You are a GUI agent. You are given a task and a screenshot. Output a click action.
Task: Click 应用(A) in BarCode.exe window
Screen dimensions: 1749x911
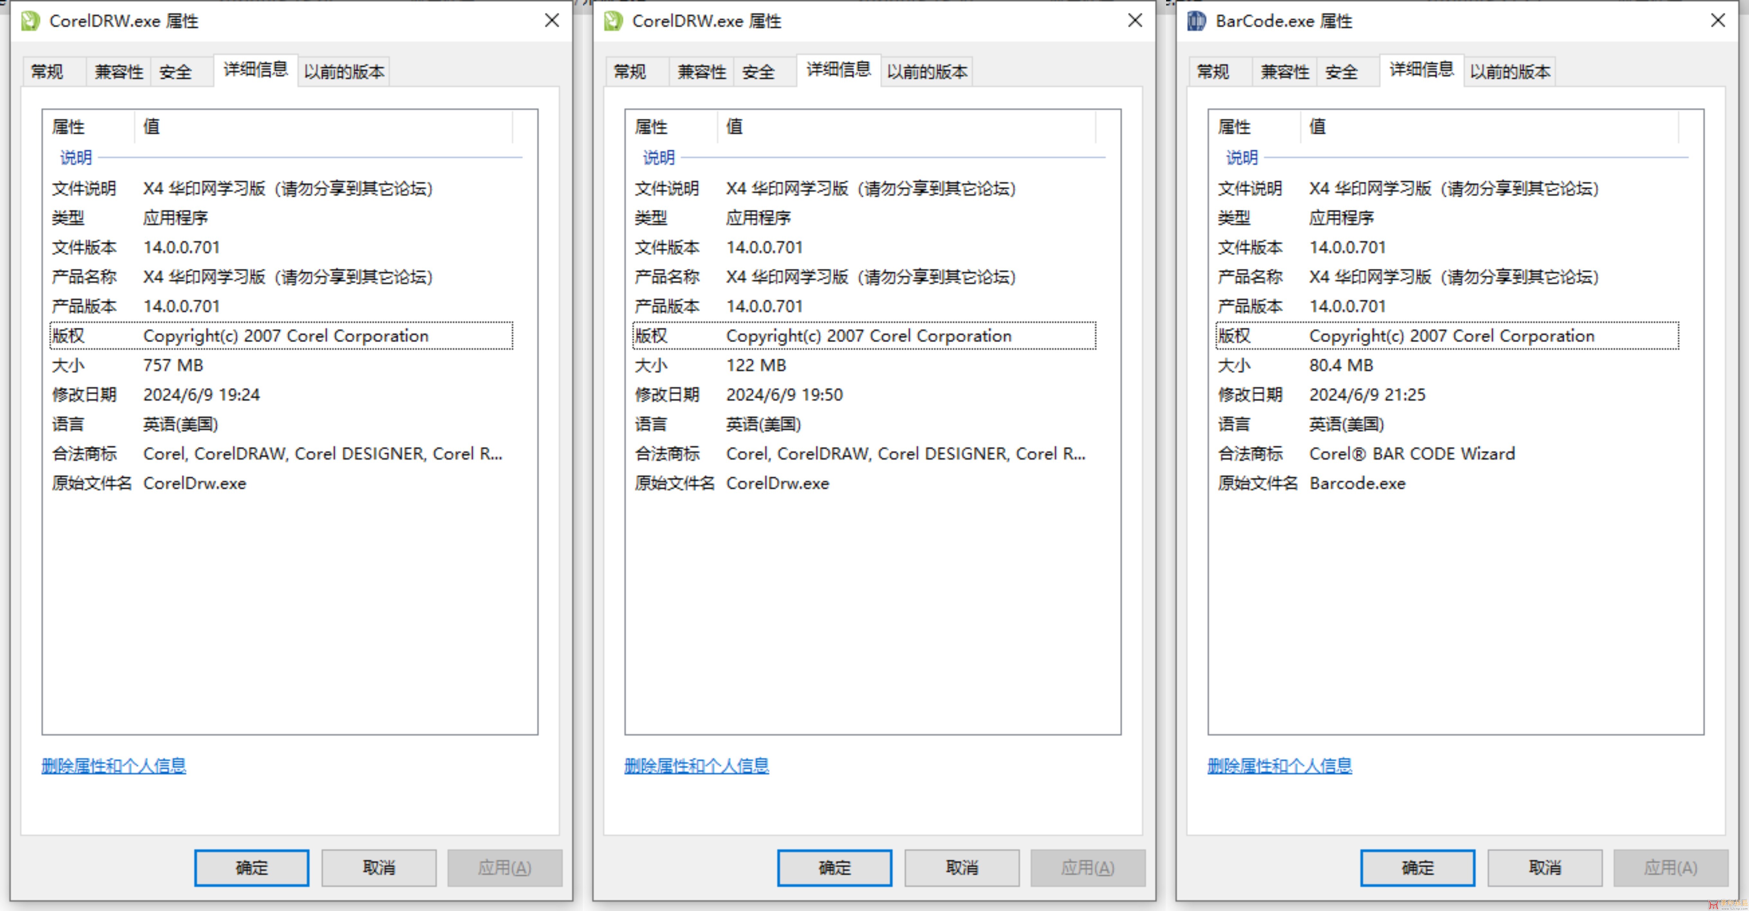[1671, 868]
